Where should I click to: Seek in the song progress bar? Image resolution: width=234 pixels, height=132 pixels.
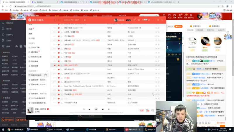[96, 113]
